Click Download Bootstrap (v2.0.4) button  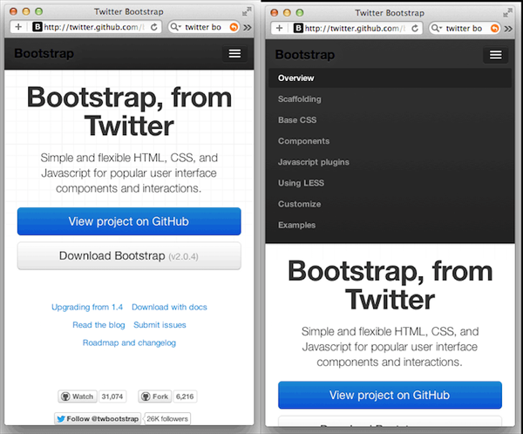click(x=129, y=256)
